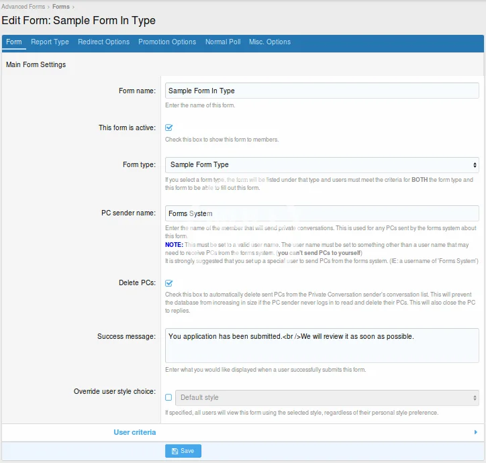Open the Default style dropdown
486x463 pixels.
click(326, 397)
